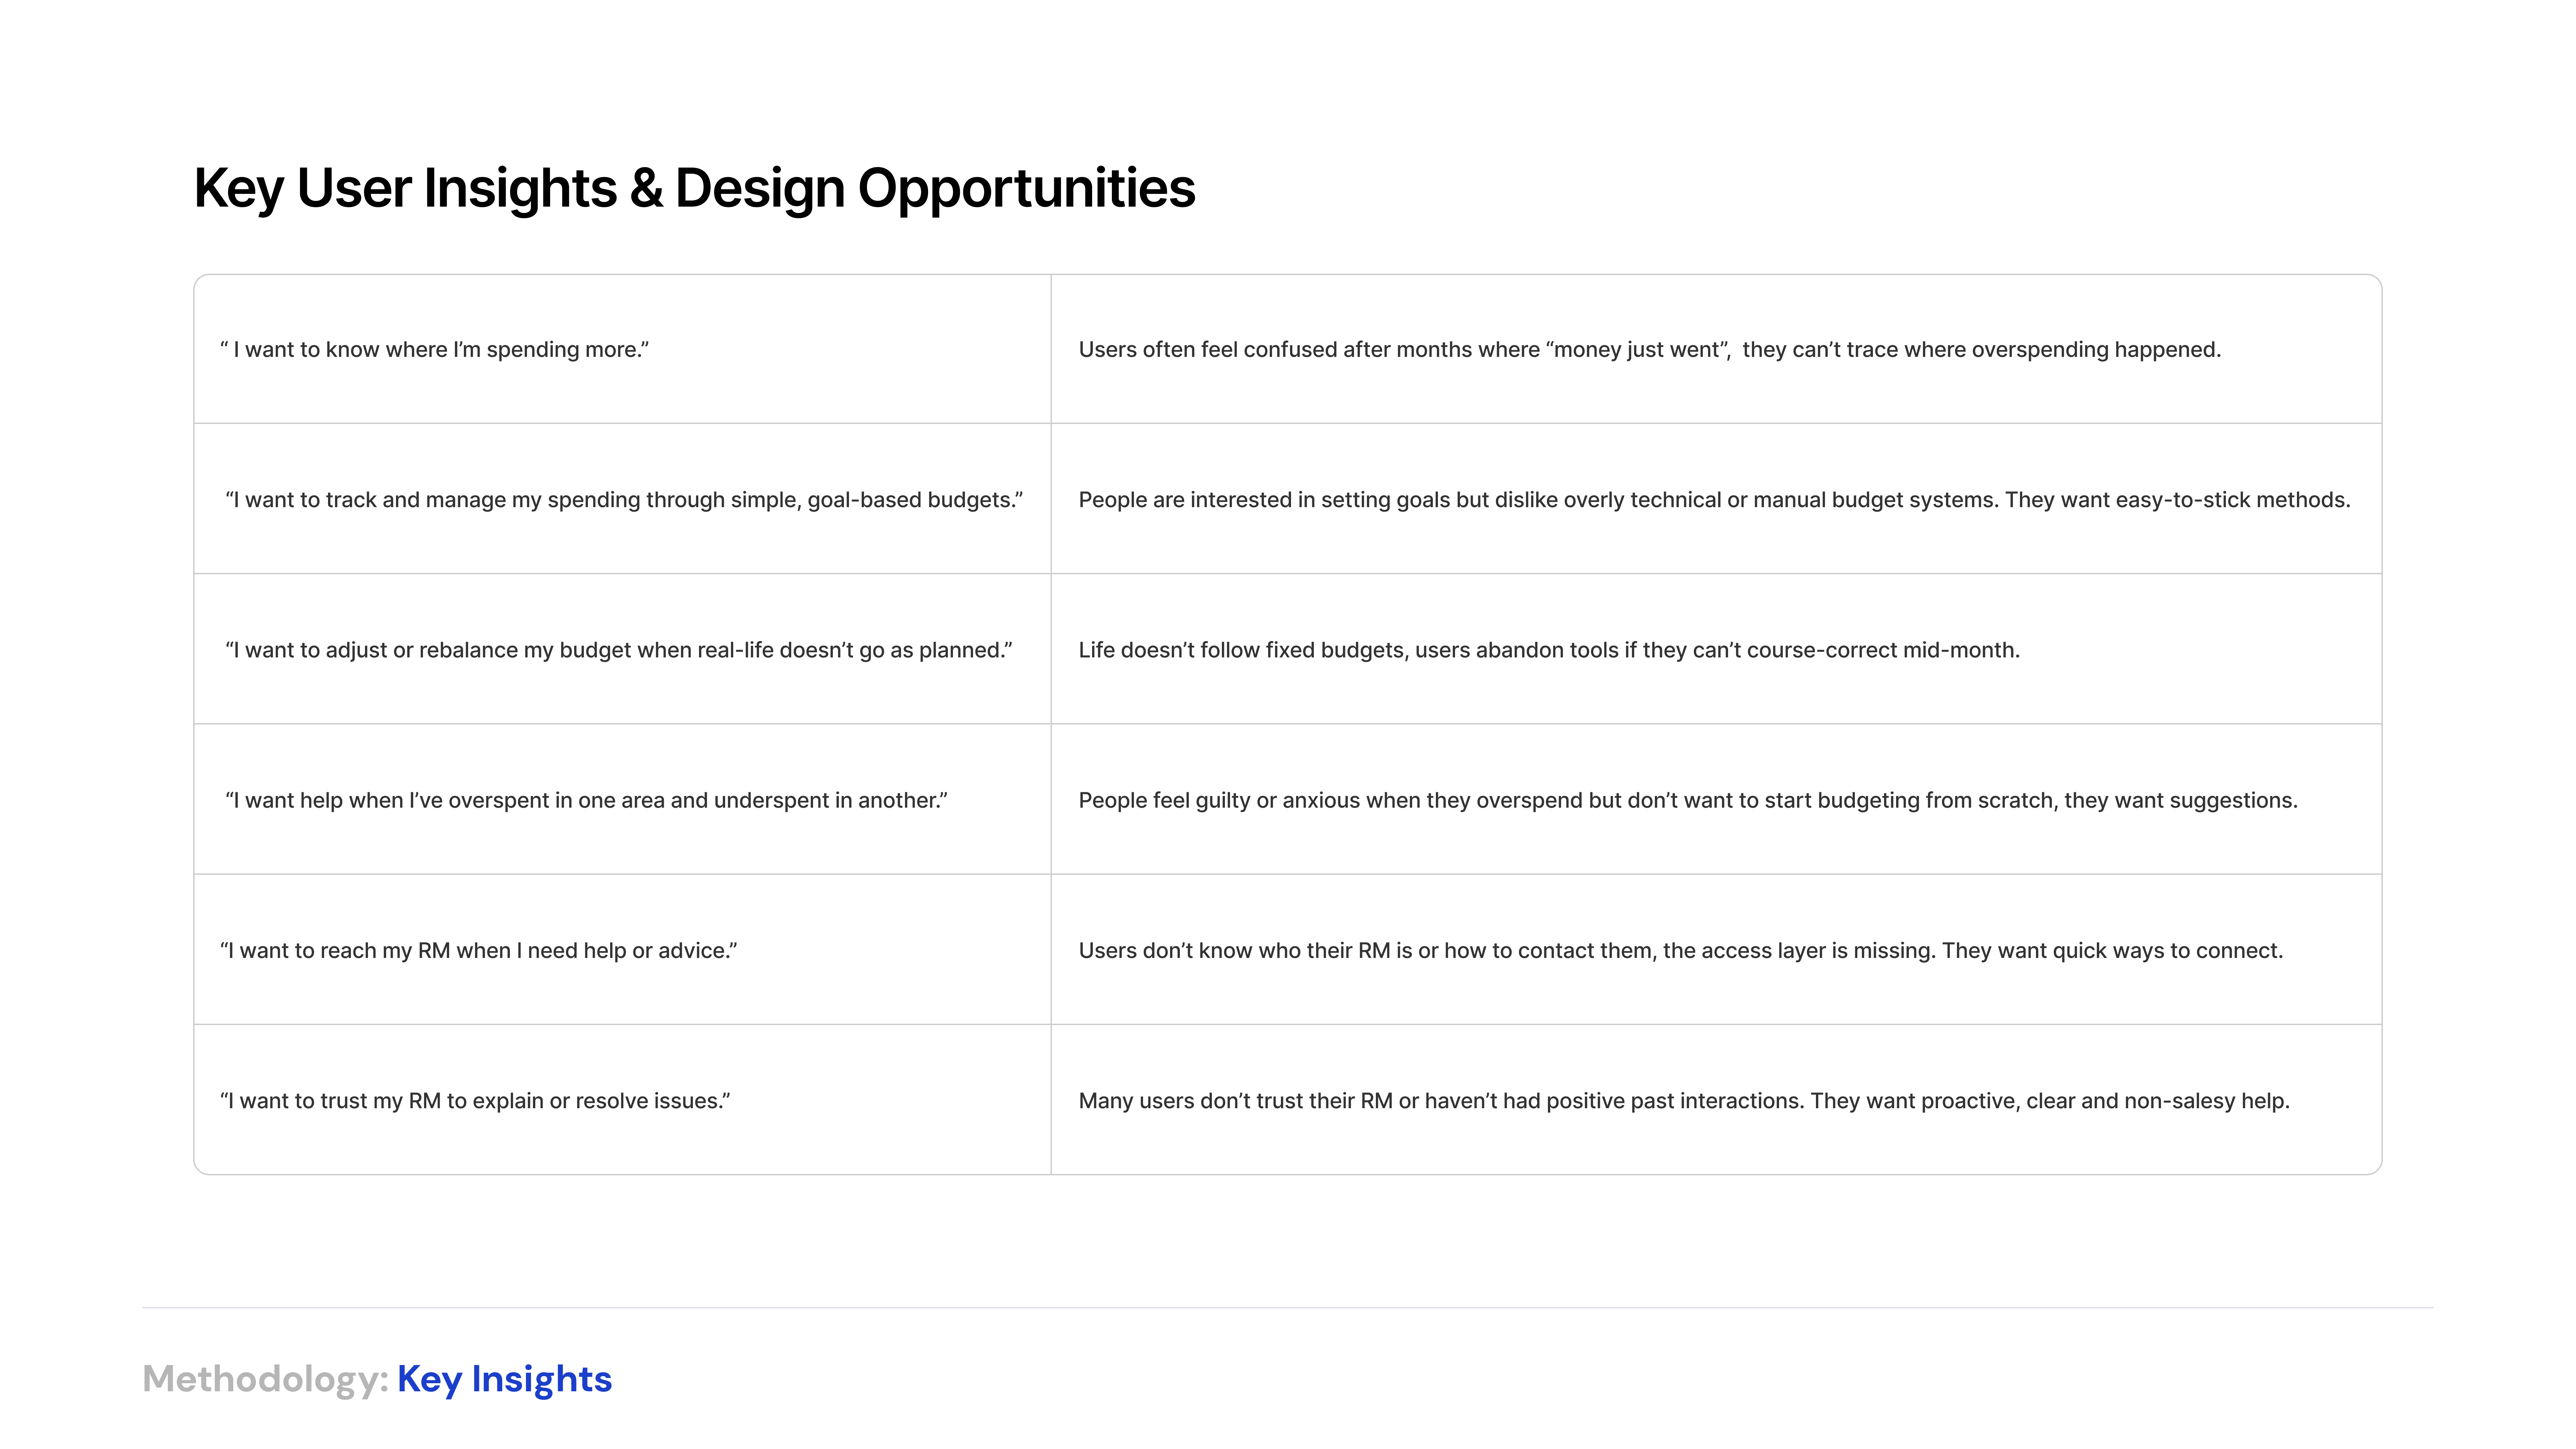
Task: Select the overspent and underspent quote
Action: pos(586,800)
